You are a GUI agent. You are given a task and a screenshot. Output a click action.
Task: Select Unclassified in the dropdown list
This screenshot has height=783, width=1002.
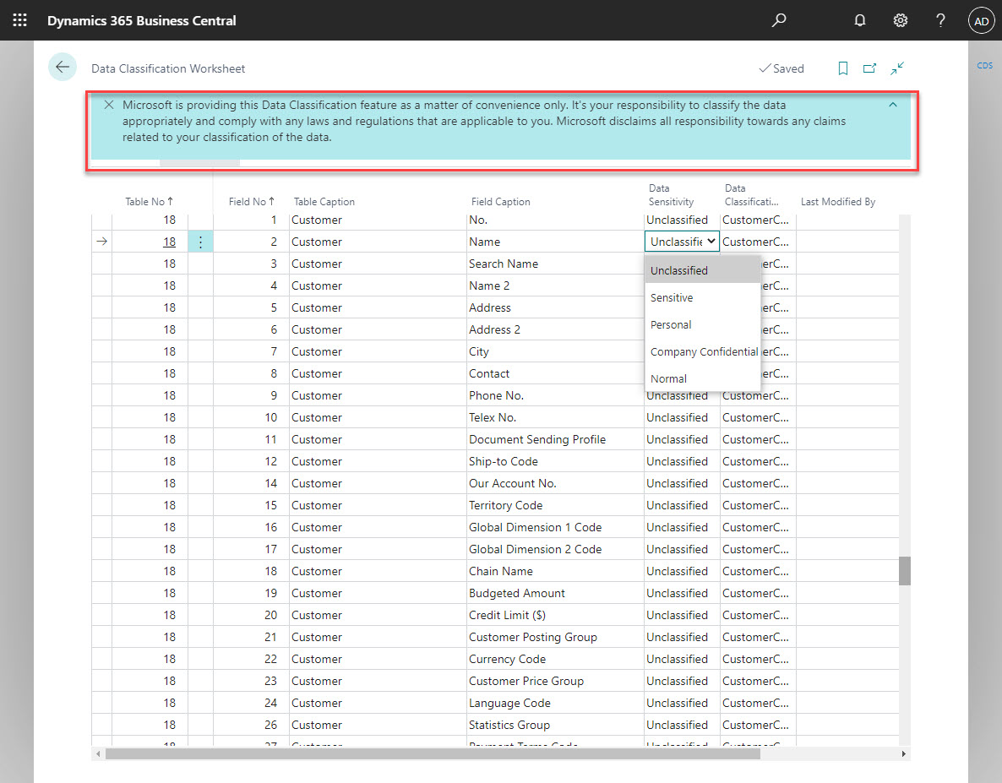[x=703, y=271]
